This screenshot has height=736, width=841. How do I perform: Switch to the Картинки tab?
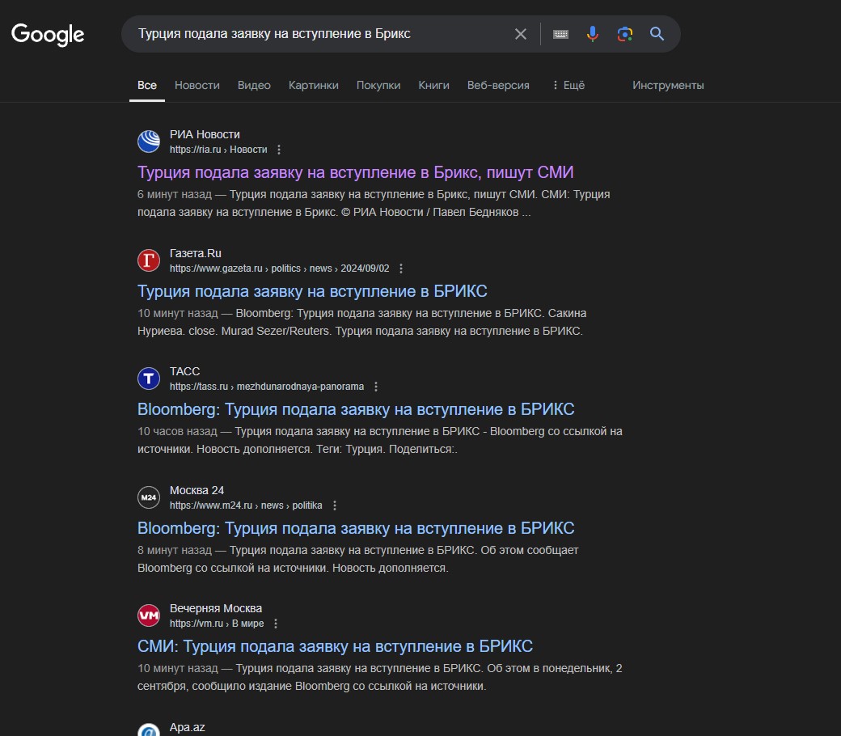coord(313,85)
